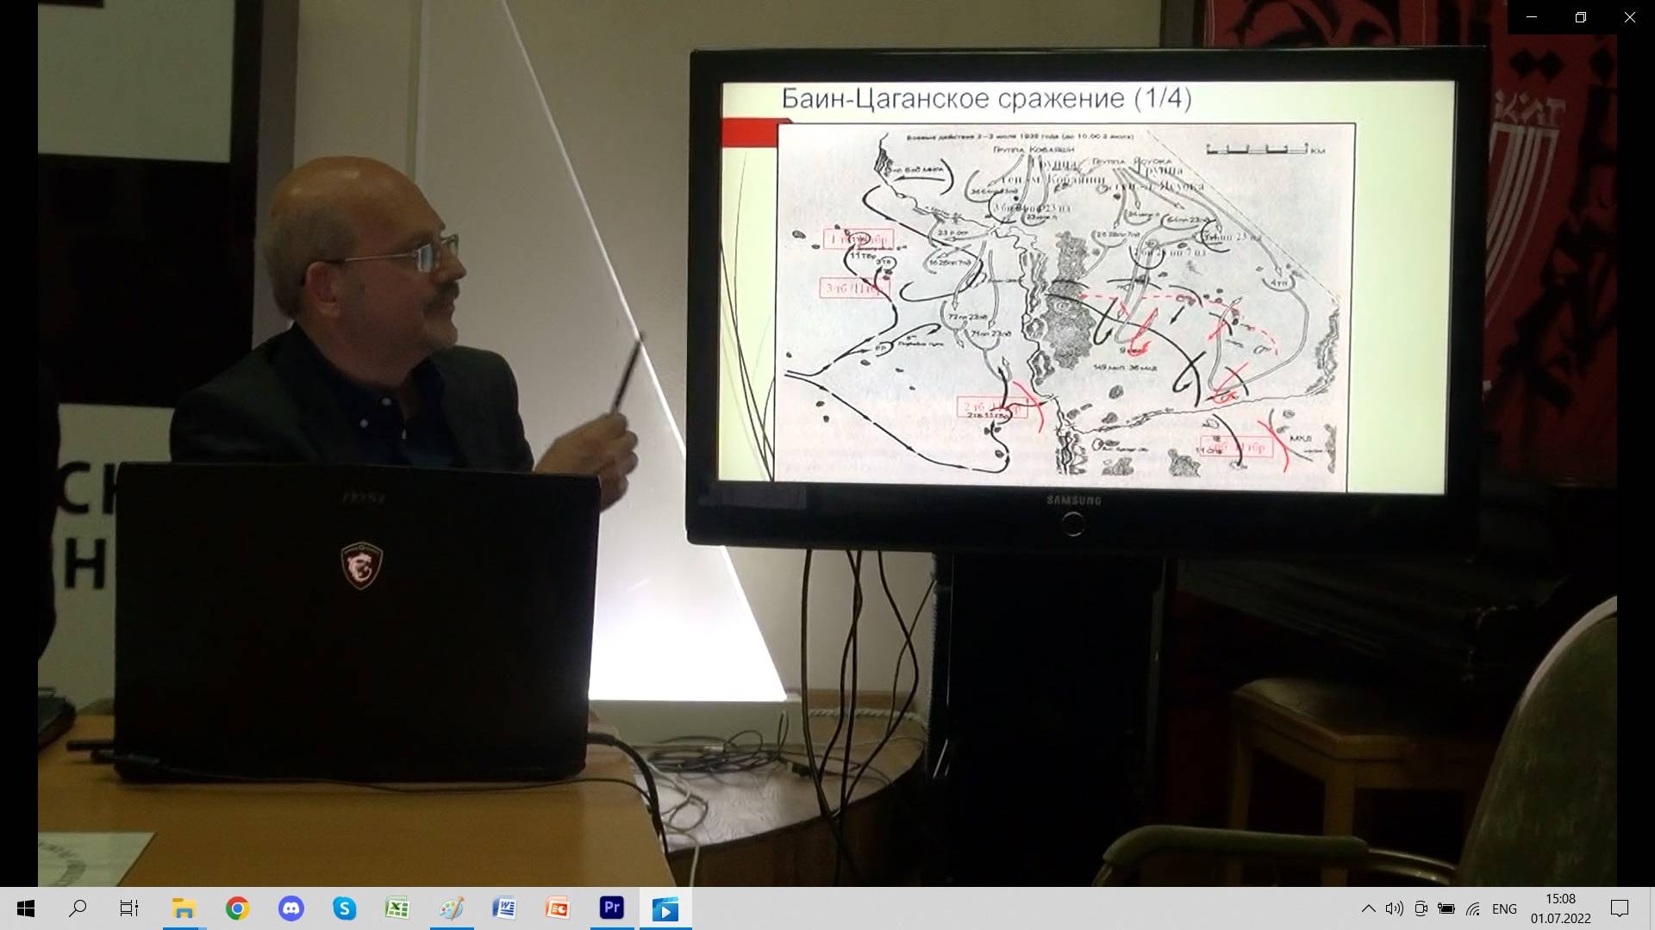Screen dimensions: 1655x930
Task: Switch to Excel in taskbar
Action: (x=397, y=908)
